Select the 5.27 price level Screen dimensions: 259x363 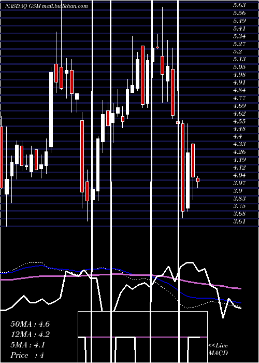pos(239,44)
